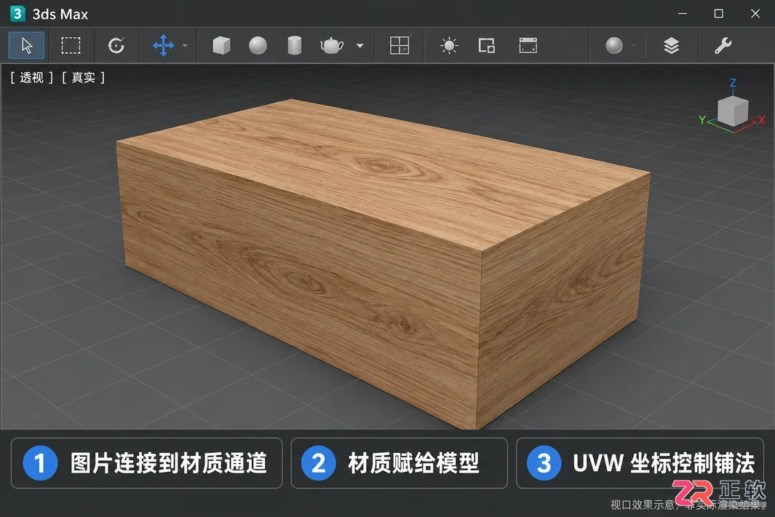775x517 pixels.
Task: Open the wrench utilities icon
Action: [x=723, y=46]
